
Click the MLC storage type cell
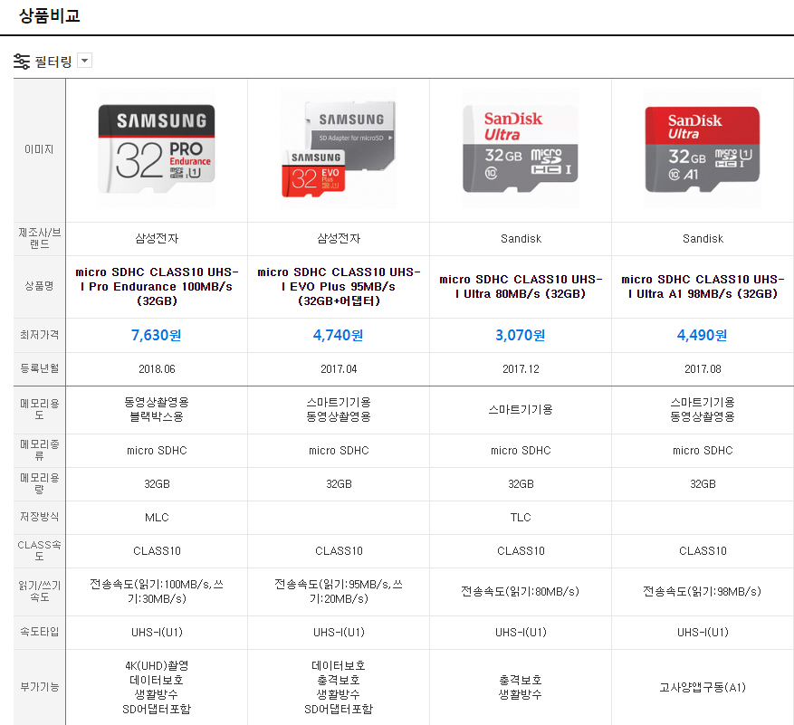(157, 518)
